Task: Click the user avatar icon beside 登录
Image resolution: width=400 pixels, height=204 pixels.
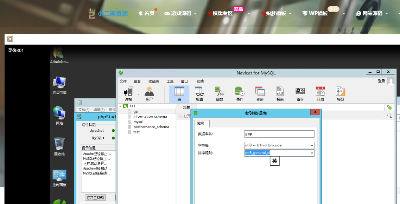Action: tap(391, 81)
